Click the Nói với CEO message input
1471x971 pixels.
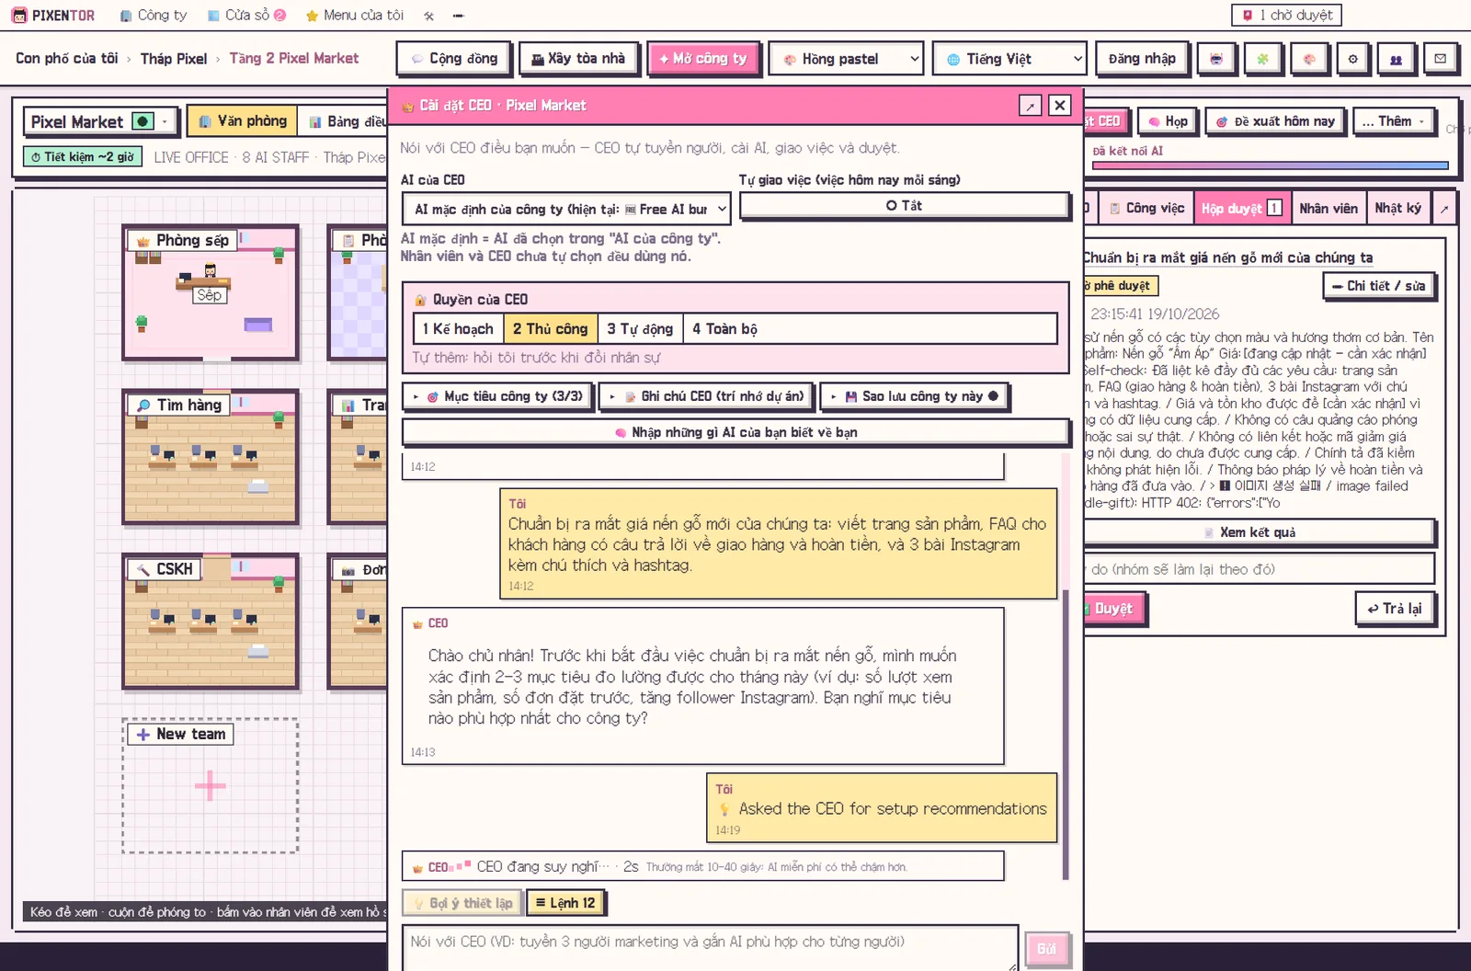click(711, 949)
